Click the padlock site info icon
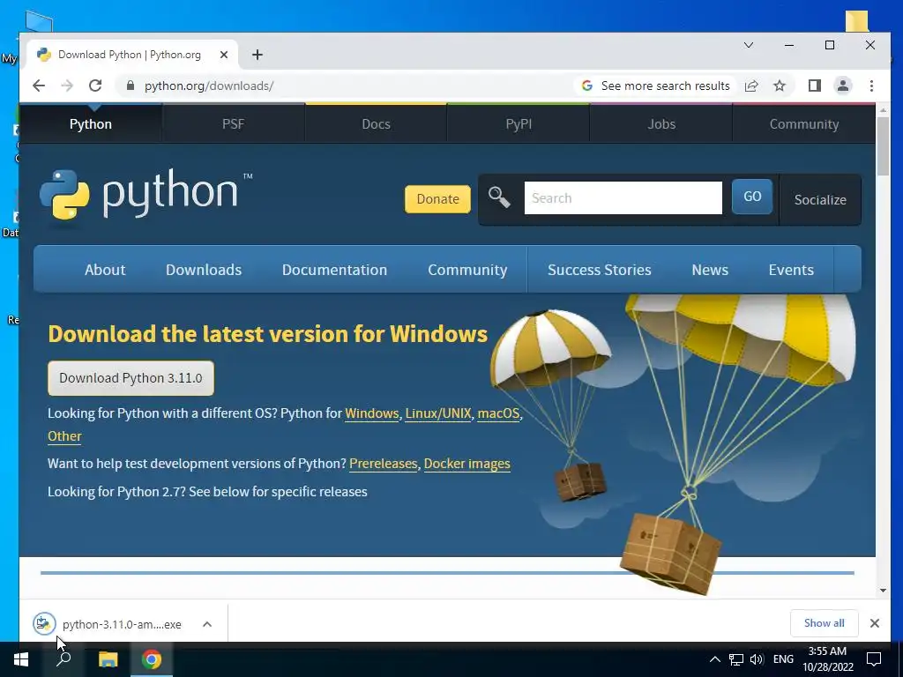The height and width of the screenshot is (677, 903). click(x=131, y=86)
